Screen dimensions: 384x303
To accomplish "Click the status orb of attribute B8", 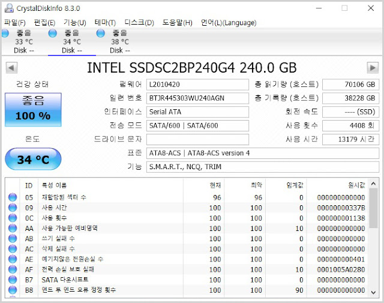I will coord(13,290).
